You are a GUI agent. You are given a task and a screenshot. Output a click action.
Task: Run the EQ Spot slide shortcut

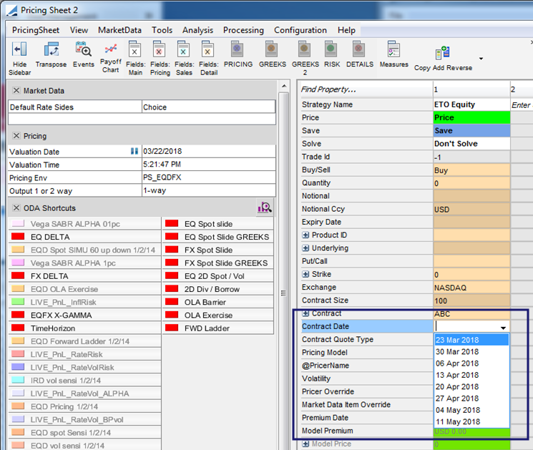pos(218,224)
